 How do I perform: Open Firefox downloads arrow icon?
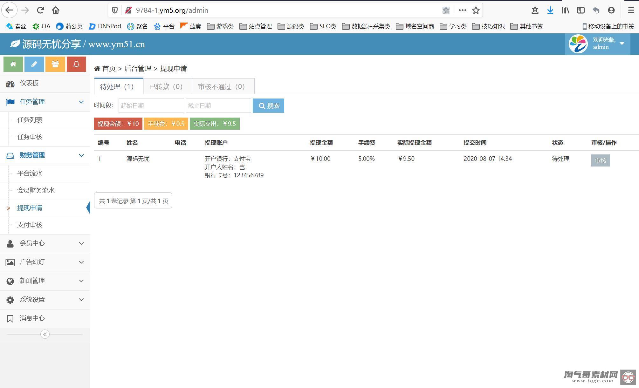(550, 10)
